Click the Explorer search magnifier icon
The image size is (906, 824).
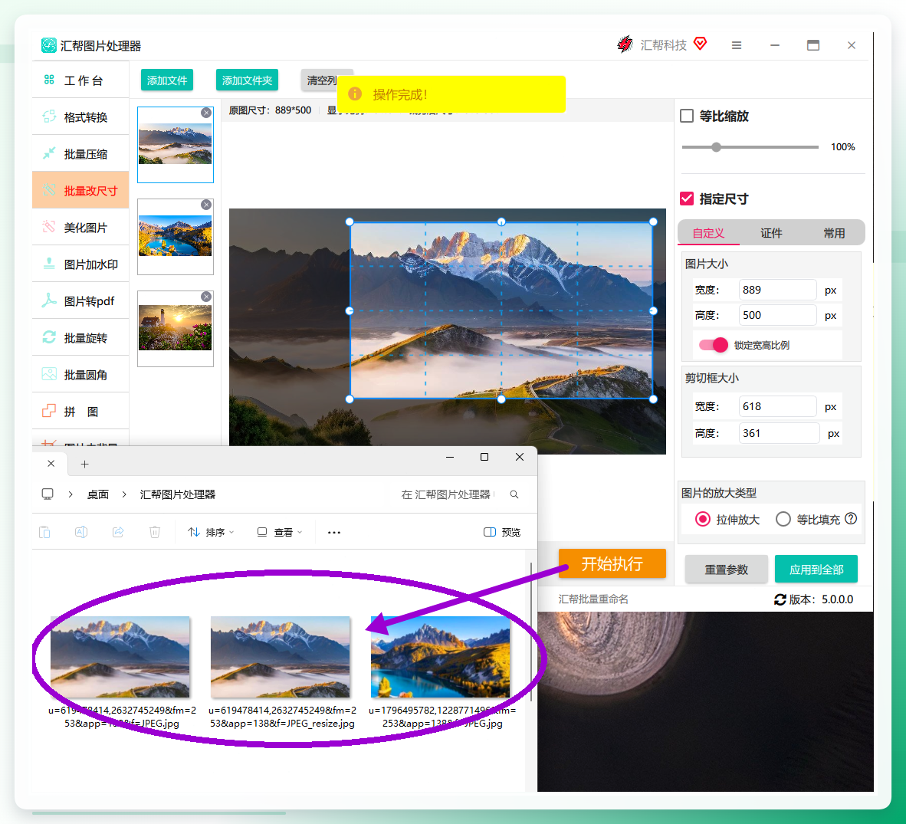click(514, 494)
